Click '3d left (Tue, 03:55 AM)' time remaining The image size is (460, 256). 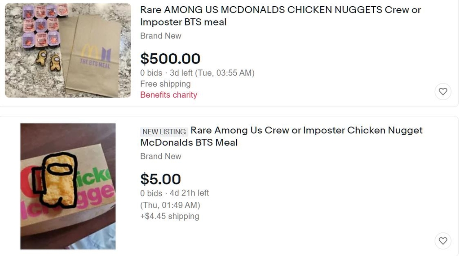pos(212,73)
